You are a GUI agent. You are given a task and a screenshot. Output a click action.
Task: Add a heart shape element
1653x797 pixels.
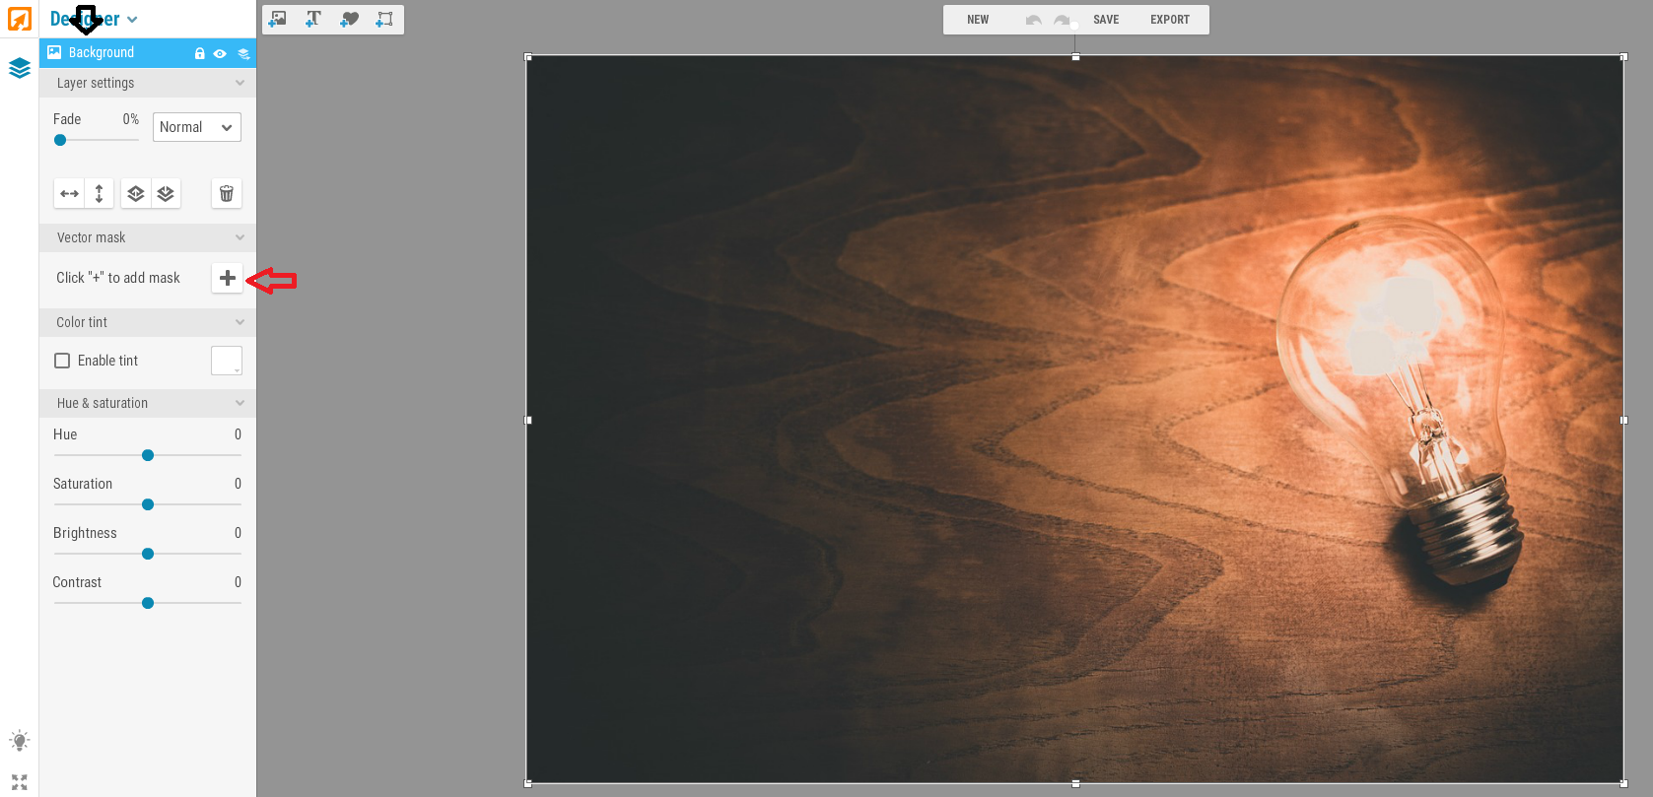pos(349,19)
